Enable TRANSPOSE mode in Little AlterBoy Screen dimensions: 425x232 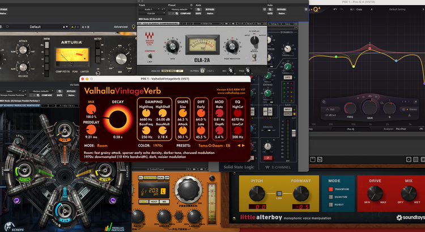(331, 189)
